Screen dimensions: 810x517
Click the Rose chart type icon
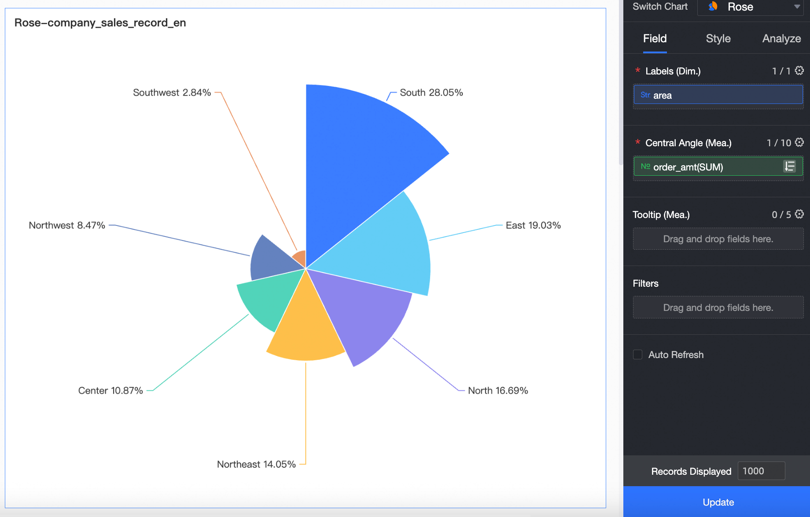click(x=713, y=7)
